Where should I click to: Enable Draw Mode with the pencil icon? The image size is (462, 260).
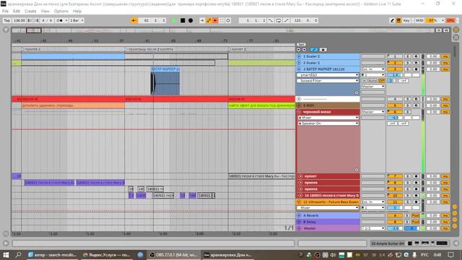tap(392, 20)
